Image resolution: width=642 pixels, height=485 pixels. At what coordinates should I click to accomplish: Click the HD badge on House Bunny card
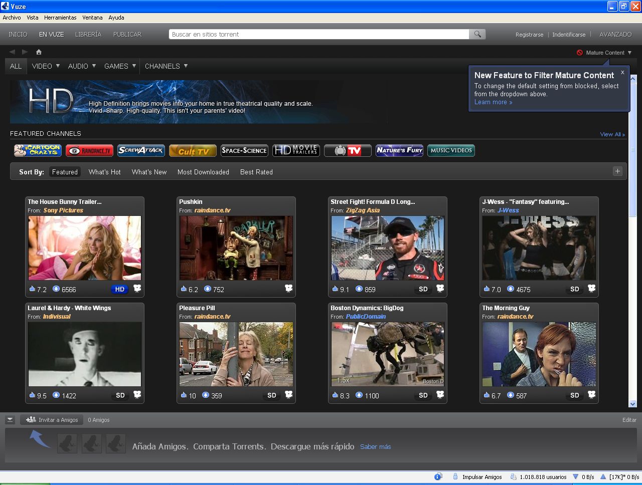[119, 289]
